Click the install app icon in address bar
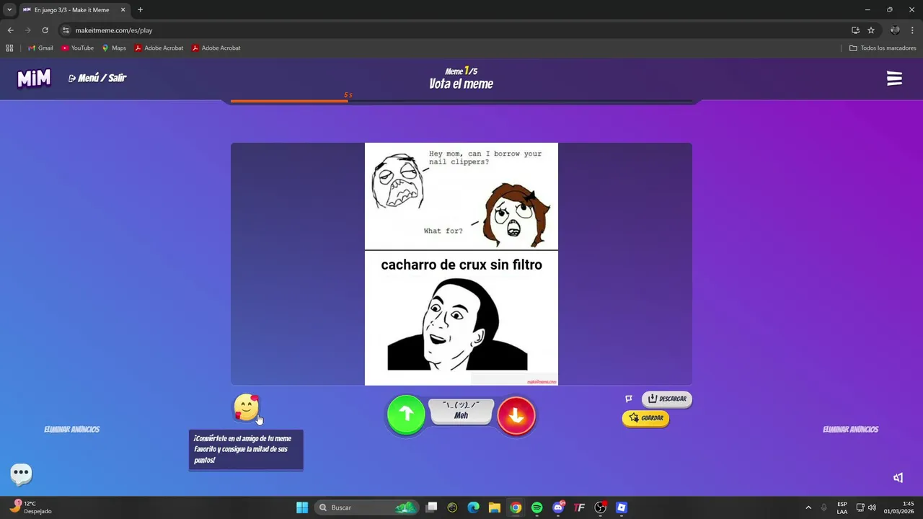The height and width of the screenshot is (519, 923). 855,30
